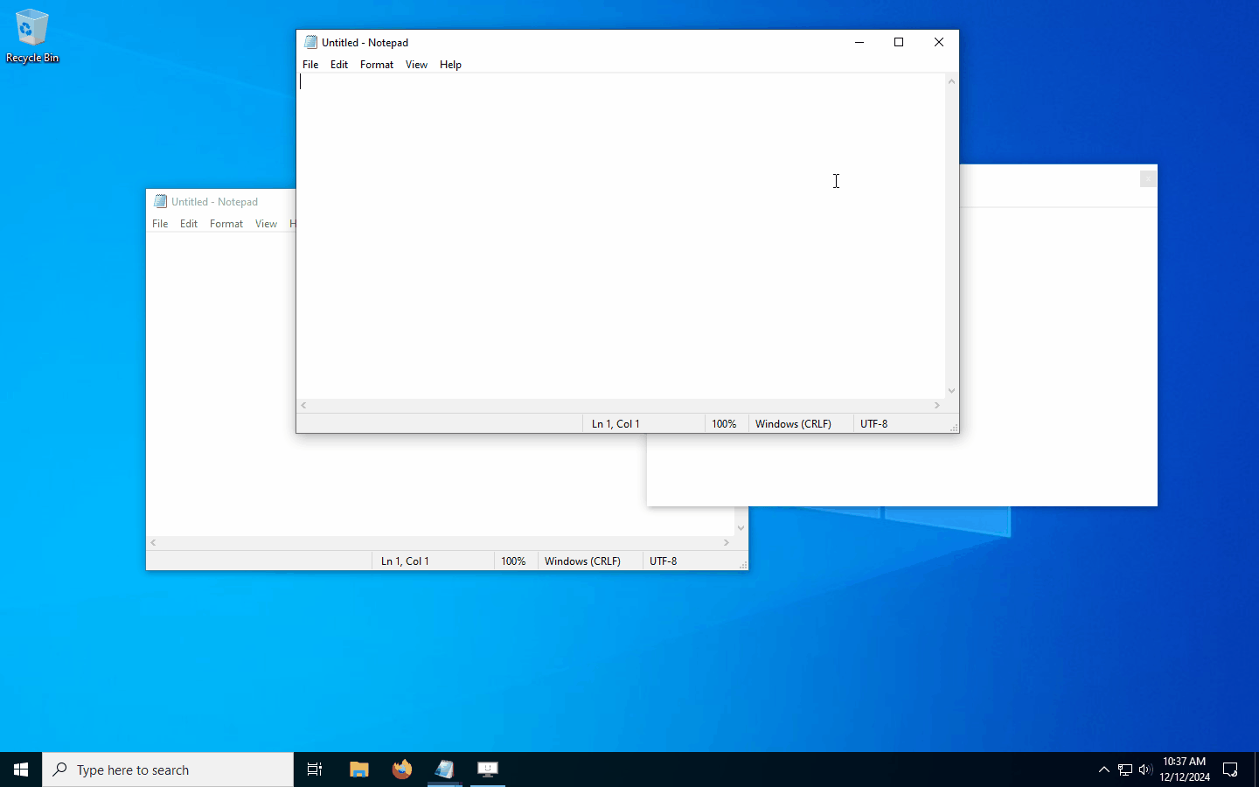Click the monitor app taskbar icon
This screenshot has width=1259, height=787.
click(x=487, y=770)
